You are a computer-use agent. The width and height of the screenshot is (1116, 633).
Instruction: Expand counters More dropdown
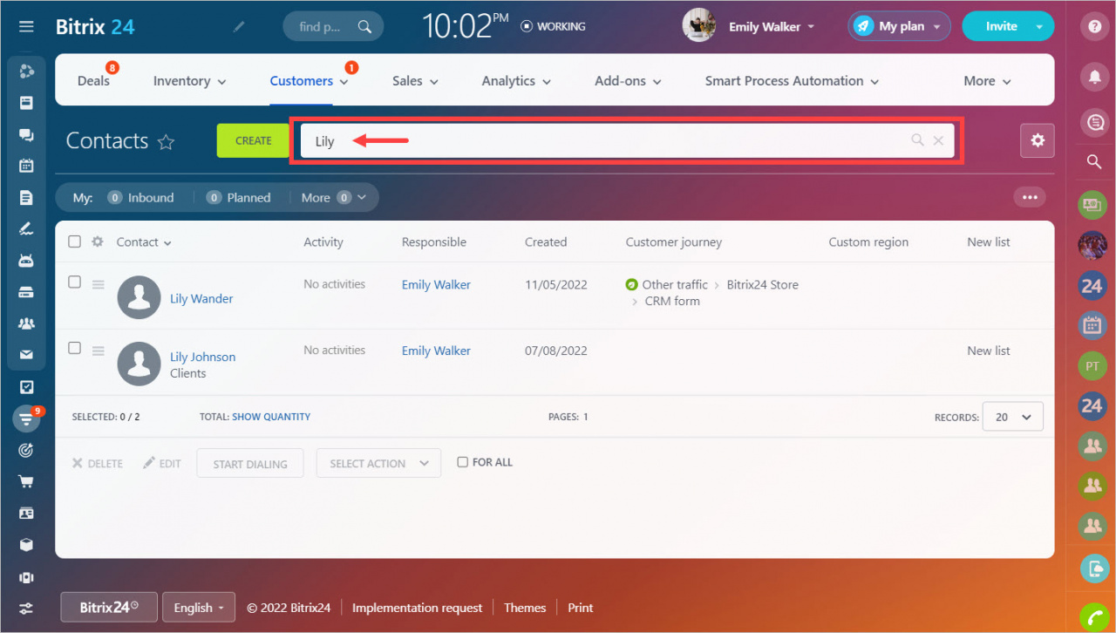(x=335, y=198)
